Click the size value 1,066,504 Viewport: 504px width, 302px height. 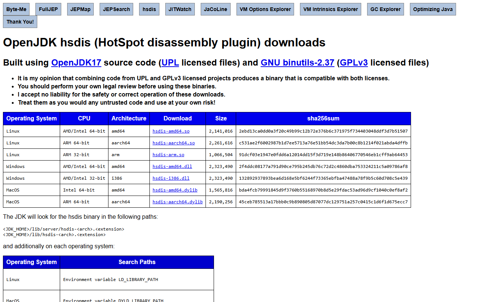[x=221, y=155]
